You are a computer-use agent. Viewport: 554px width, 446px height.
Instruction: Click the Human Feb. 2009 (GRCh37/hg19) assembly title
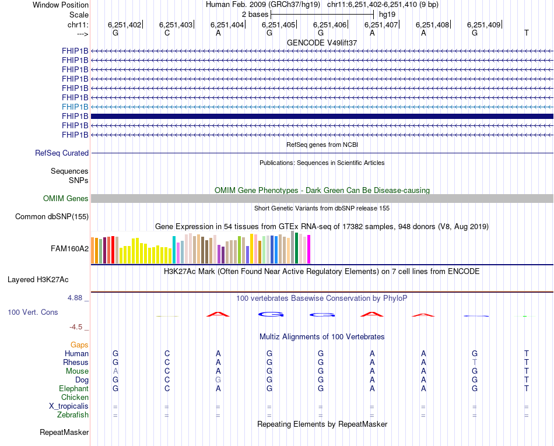[263, 5]
